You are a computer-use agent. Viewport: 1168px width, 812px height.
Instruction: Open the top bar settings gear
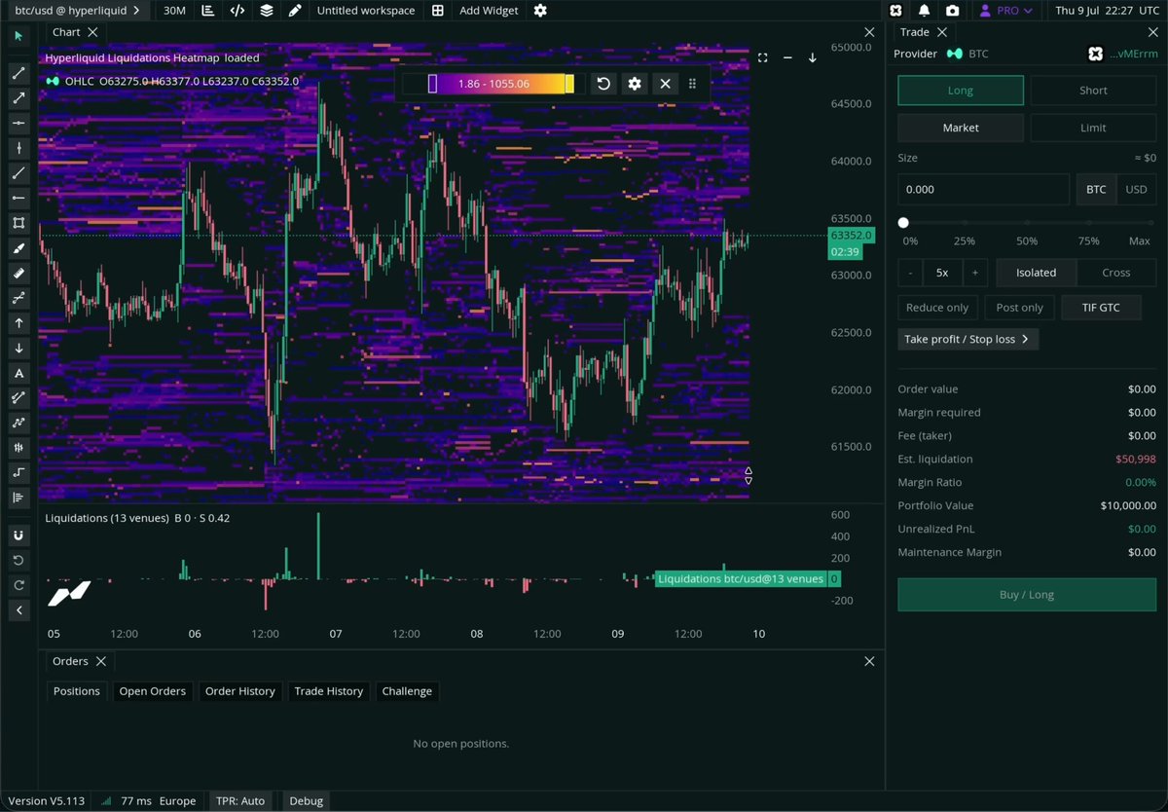pos(540,11)
